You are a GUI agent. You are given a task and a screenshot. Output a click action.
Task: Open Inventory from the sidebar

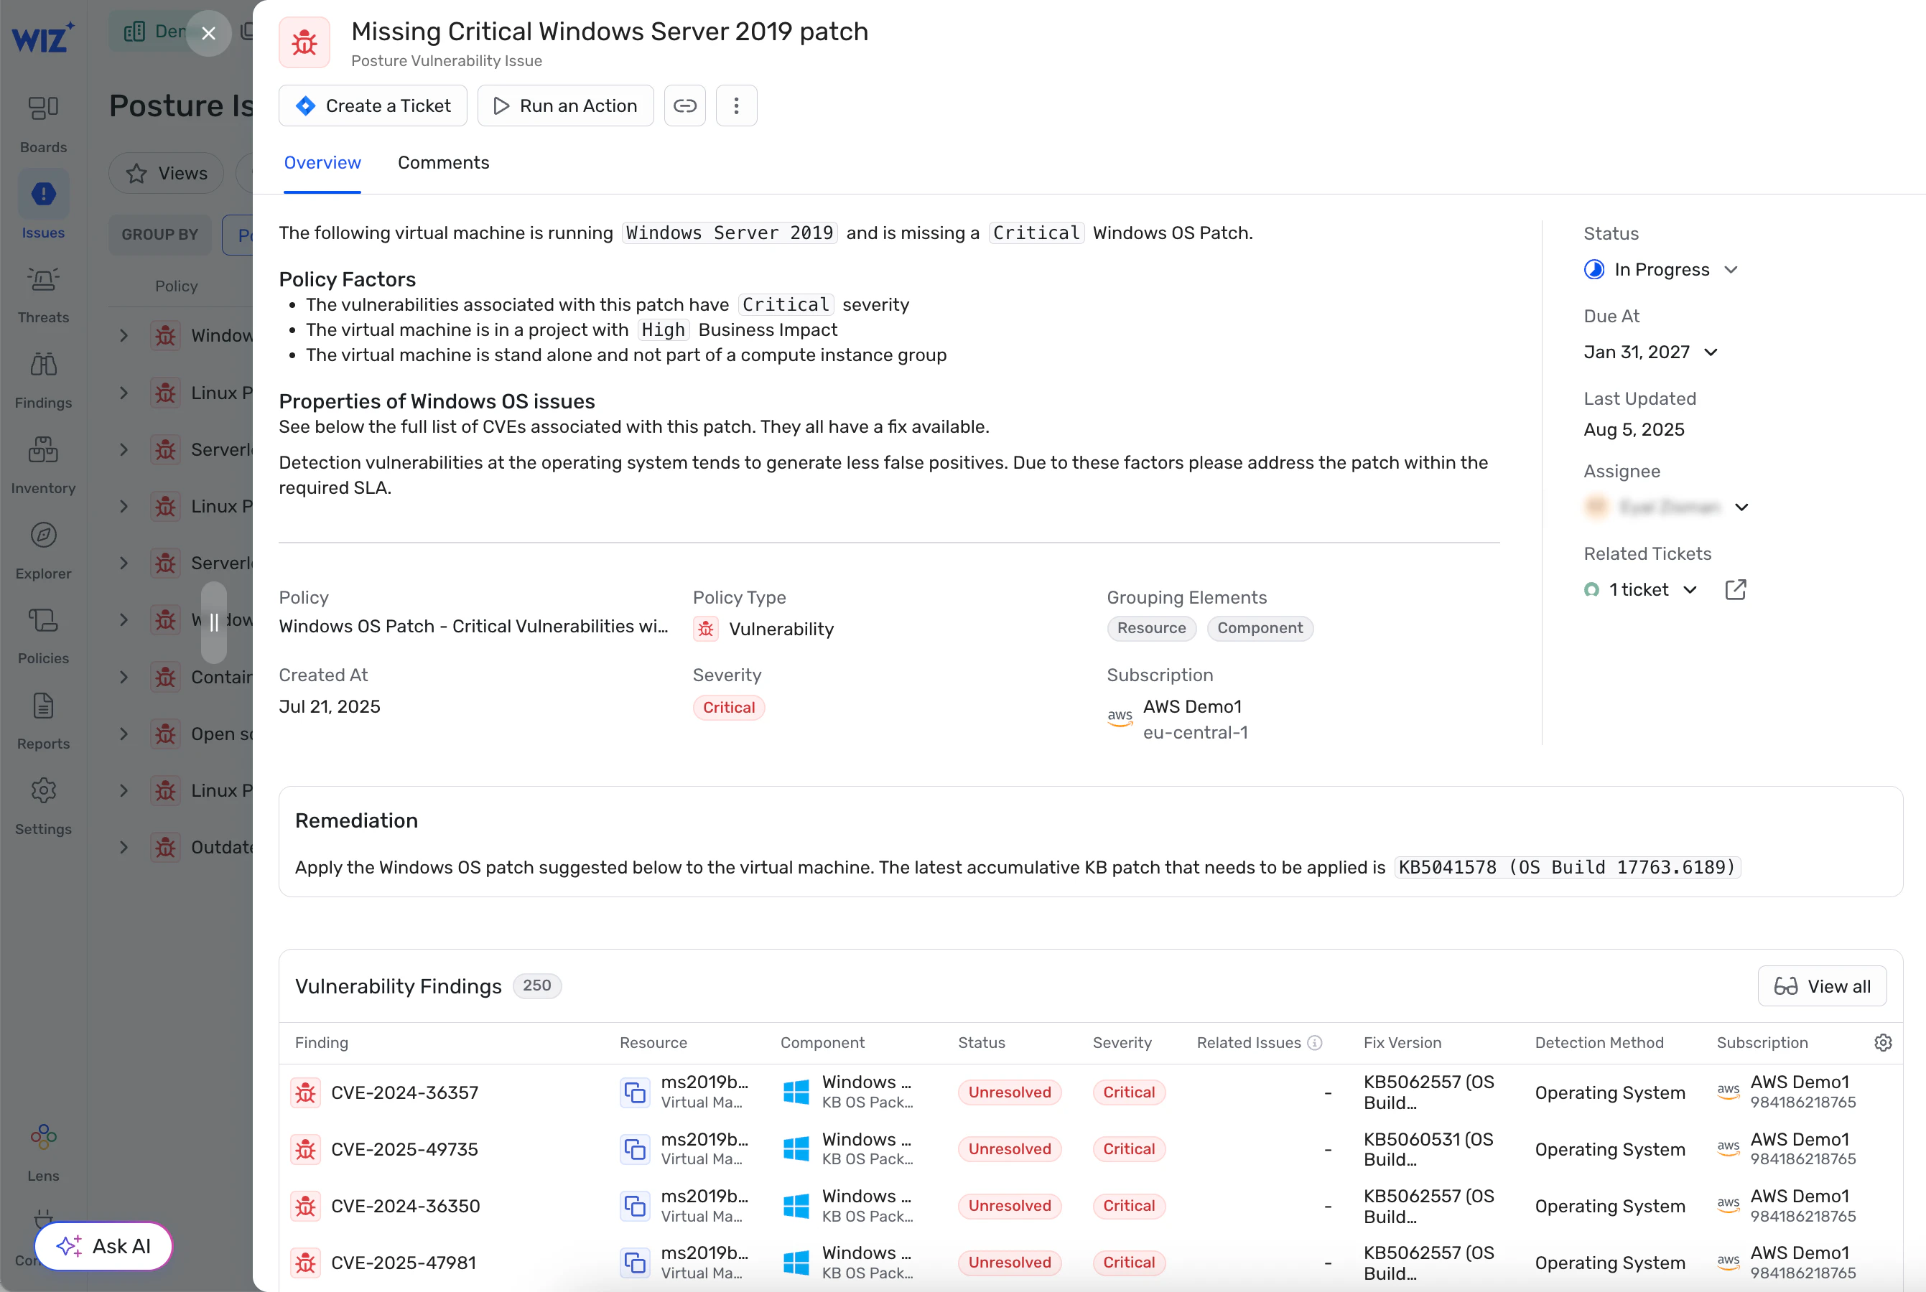[x=43, y=464]
